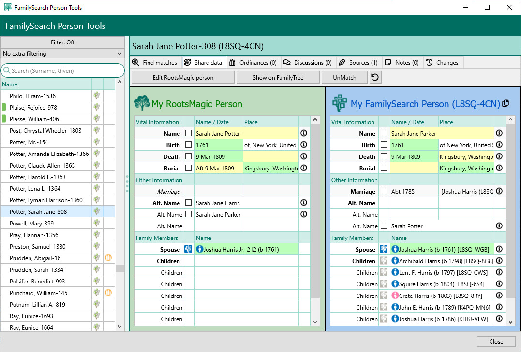Click the refresh icon next to UnMatch
The width and height of the screenshot is (521, 352).
[x=375, y=77]
